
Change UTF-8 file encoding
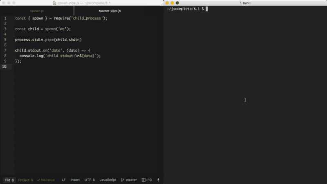90,180
